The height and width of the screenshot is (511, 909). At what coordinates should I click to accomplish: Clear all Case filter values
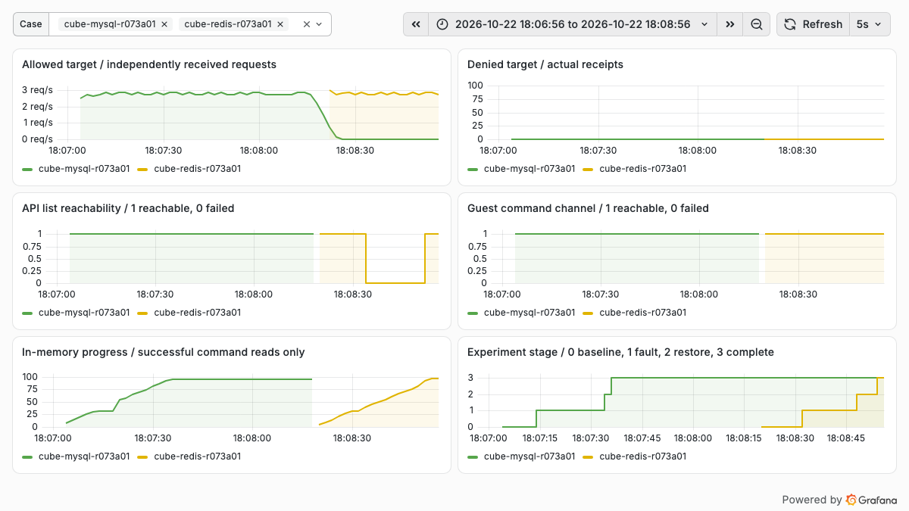[307, 24]
